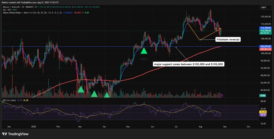Click the 2025 label on time axis

[x=33, y=127]
